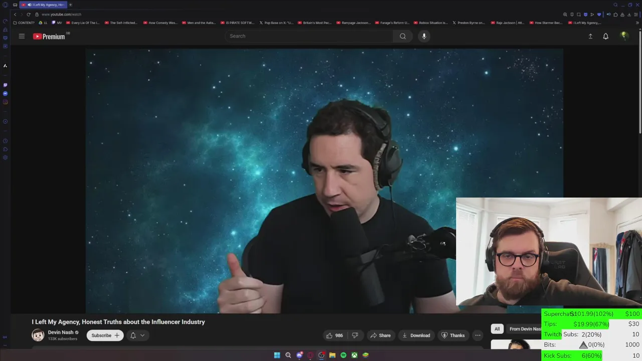Switch to the I Left My Agency tab

tap(43, 5)
